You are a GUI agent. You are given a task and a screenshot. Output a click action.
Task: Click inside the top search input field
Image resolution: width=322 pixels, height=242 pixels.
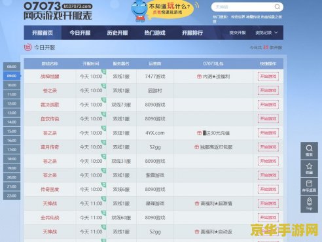pyautogui.click(x=243, y=7)
